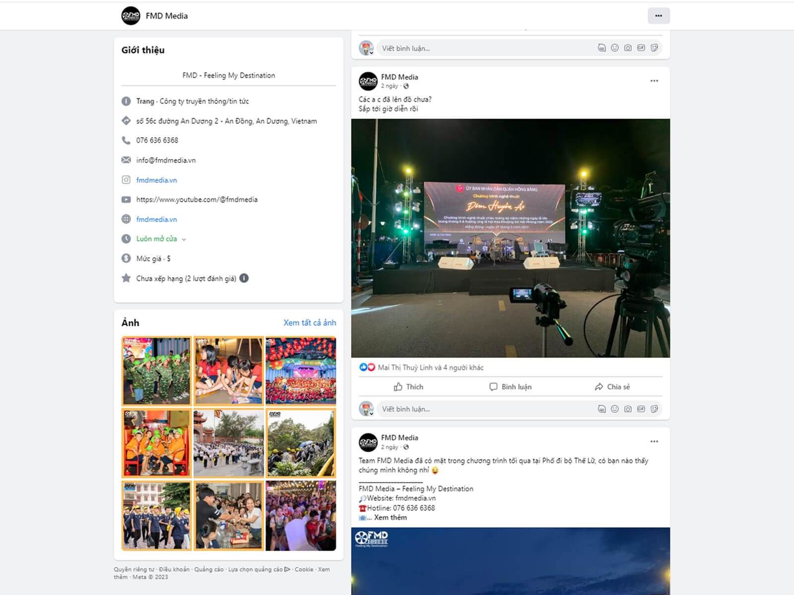Viewport: 794px width, 595px height.
Task: Open the Quyền riêng tư footer link
Action: point(134,569)
